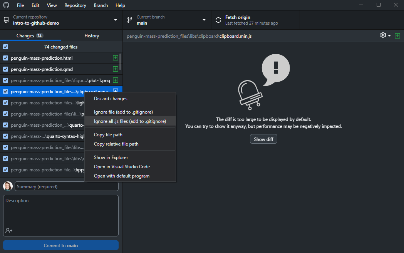The height and width of the screenshot is (253, 404).
Task: Click the user avatar beside Summary field
Action: (x=8, y=186)
